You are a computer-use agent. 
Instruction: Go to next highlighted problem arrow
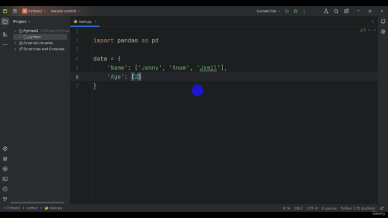pos(375,30)
